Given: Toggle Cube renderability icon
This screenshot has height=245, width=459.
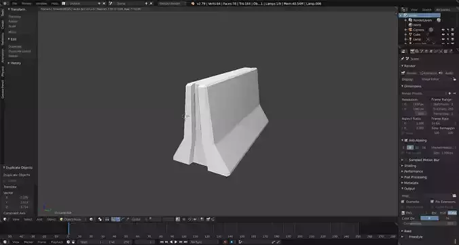Looking at the screenshot, I should pyautogui.click(x=453, y=35).
